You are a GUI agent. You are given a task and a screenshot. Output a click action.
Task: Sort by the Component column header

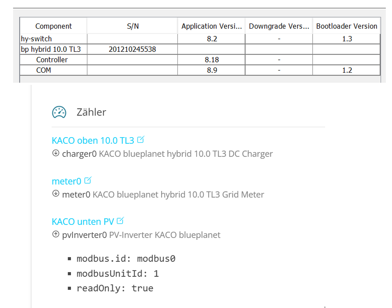click(53, 26)
